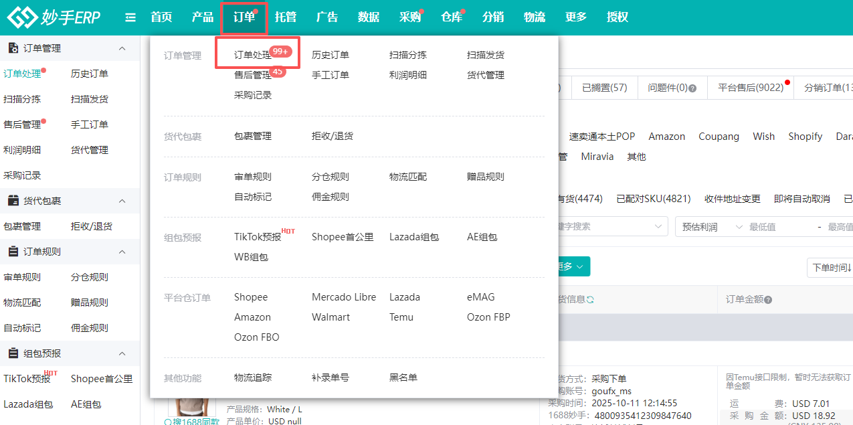The height and width of the screenshot is (425, 853).
Task: Open the 预估利润 dropdown
Action: 712,227
